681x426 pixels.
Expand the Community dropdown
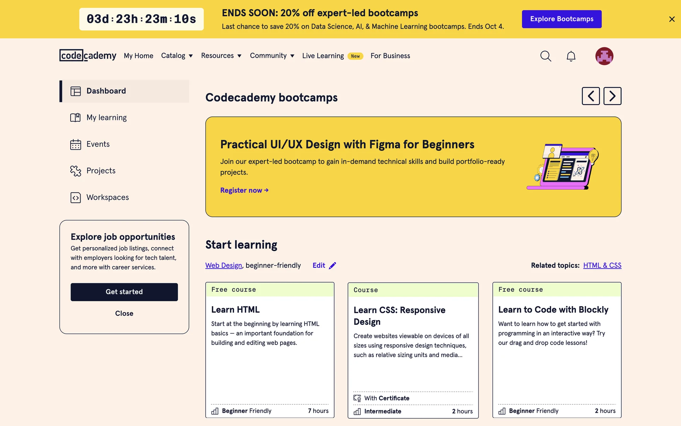click(272, 56)
